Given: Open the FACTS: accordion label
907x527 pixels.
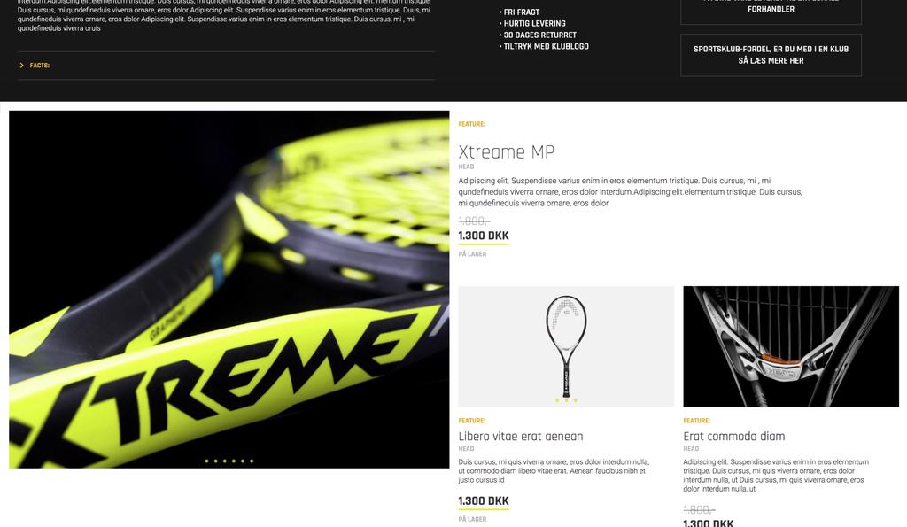Looking at the screenshot, I should pos(39,66).
